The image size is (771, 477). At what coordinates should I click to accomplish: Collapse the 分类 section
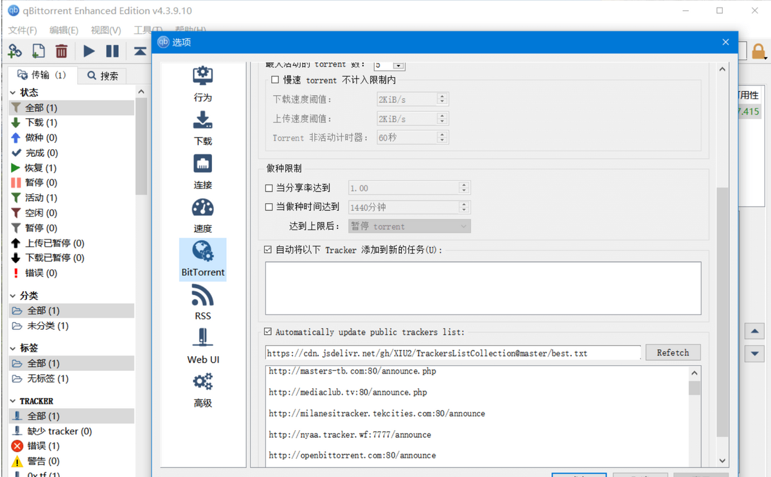[13, 296]
